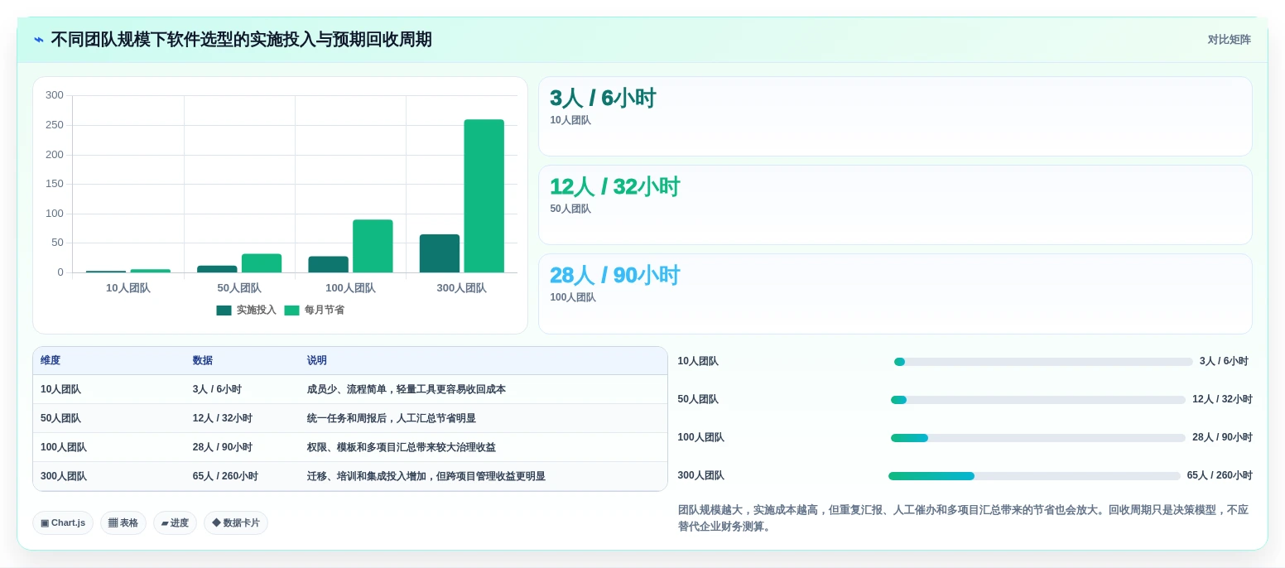Click the 表格 tag chip
Image resolution: width=1285 pixels, height=568 pixels.
(x=123, y=523)
